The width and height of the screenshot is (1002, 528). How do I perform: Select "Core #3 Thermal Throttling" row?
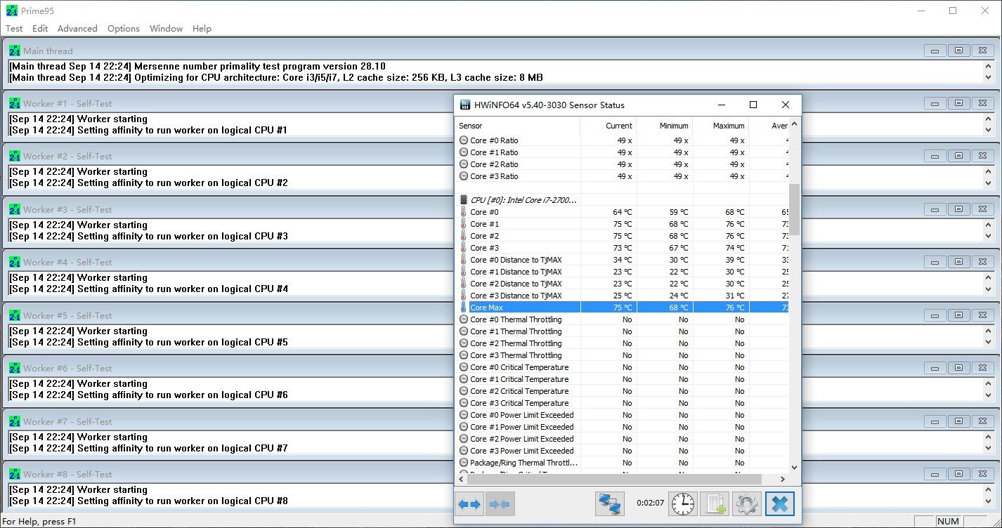coord(622,355)
